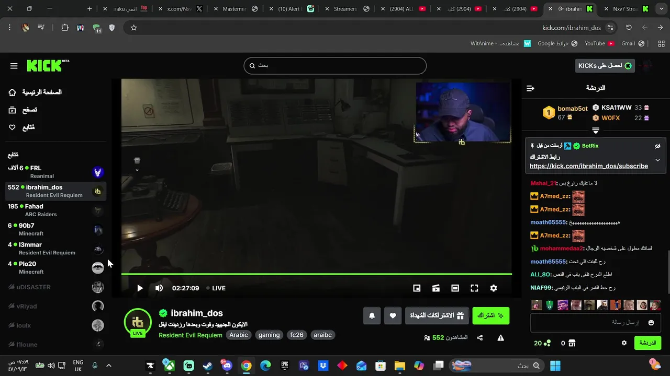Open FRL channel in following list
Screen dimensions: 670x376
(55, 172)
